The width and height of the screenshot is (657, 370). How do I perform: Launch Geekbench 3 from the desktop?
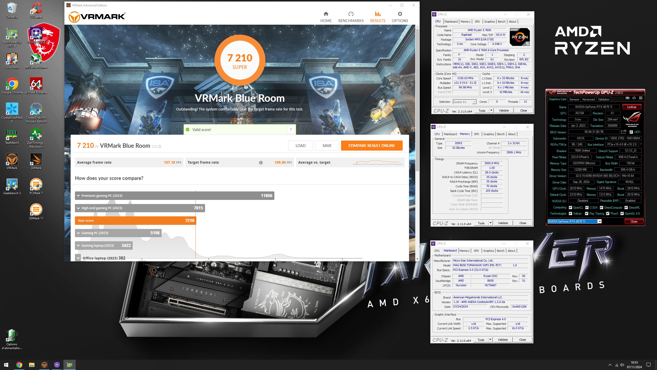tap(12, 187)
